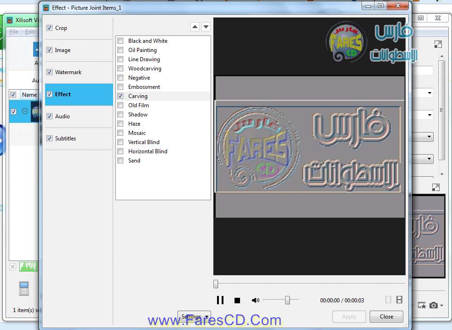Click the expand icon above the background preview thumbnail

pyautogui.click(x=436, y=187)
